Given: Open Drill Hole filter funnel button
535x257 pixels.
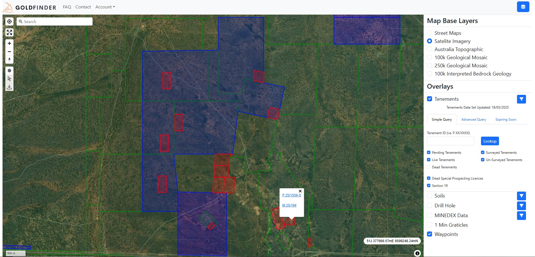Looking at the screenshot, I should (521, 206).
